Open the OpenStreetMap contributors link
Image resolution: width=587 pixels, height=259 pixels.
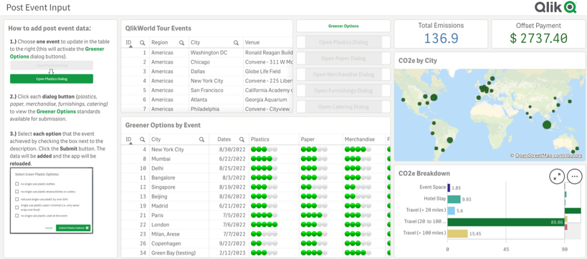click(549, 156)
